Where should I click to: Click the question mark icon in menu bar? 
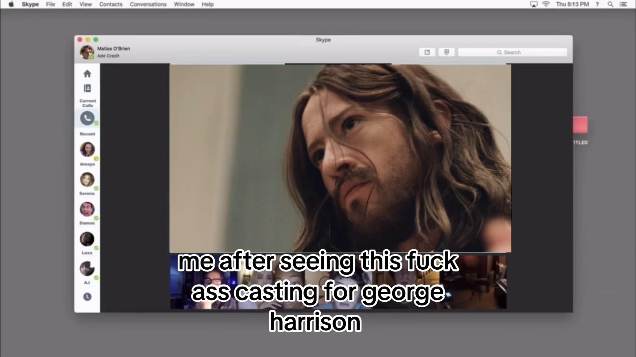[x=597, y=4]
